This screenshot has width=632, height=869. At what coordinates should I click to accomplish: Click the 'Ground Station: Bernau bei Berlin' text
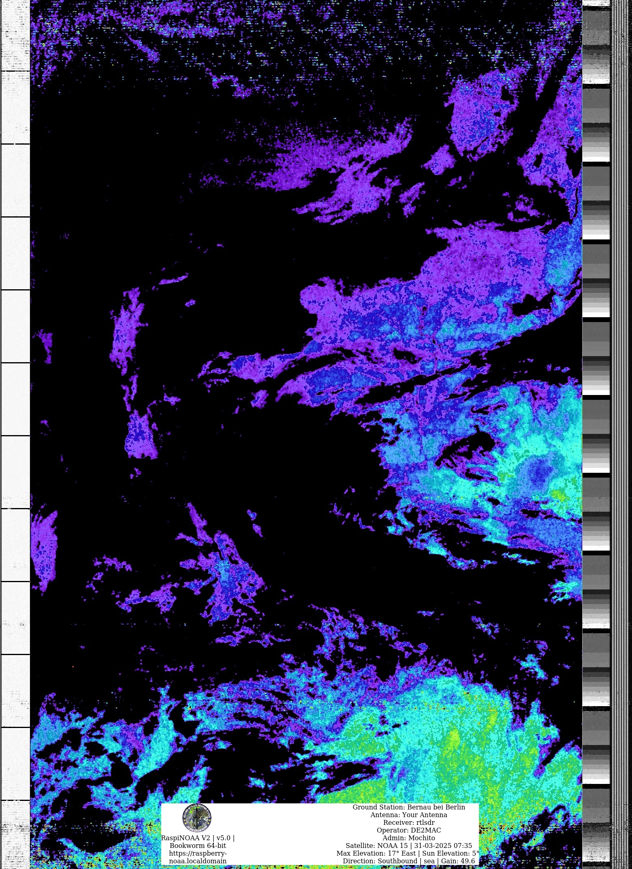pos(409,807)
